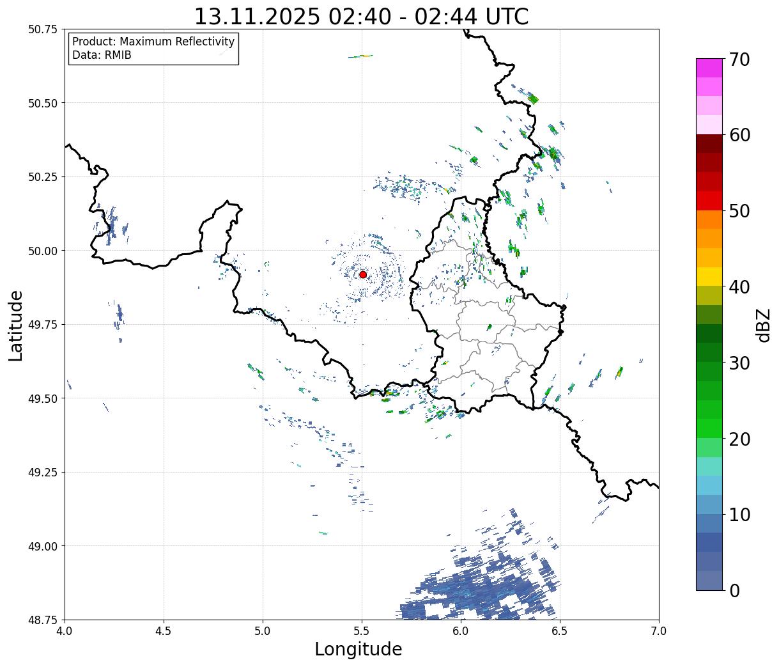Click the dark maroon colorbar segment below 60

(x=709, y=143)
